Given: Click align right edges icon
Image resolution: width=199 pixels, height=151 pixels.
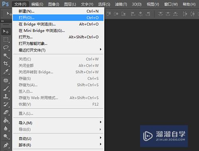Looking at the screenshot, I should [148, 14].
